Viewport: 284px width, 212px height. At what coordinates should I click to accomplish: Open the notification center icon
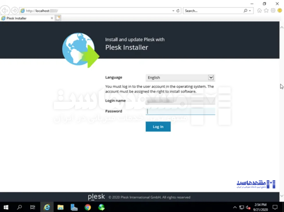[275, 207]
